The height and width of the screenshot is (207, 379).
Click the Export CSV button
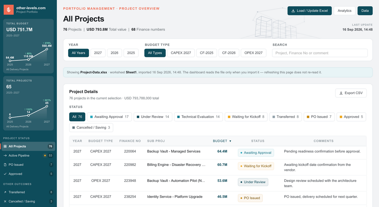click(x=351, y=93)
